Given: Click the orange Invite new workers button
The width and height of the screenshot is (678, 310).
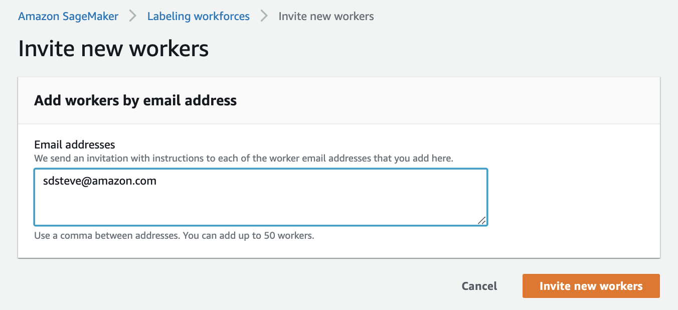Looking at the screenshot, I should click(x=591, y=286).
